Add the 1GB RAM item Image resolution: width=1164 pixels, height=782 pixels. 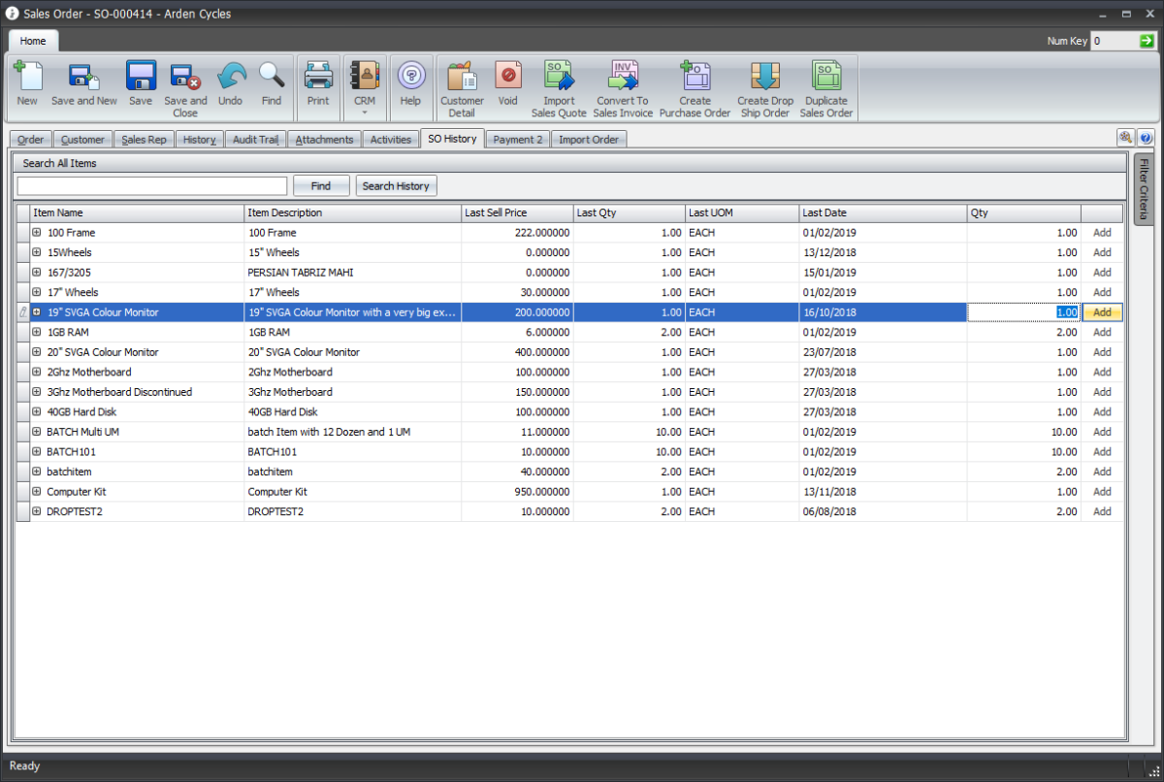[x=1101, y=332]
